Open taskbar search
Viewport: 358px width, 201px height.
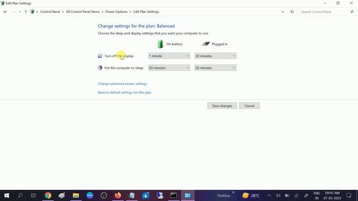[20, 195]
